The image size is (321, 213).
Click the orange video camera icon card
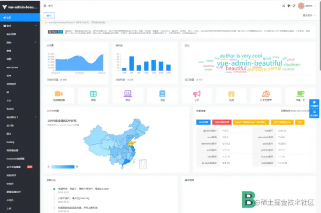59,96
